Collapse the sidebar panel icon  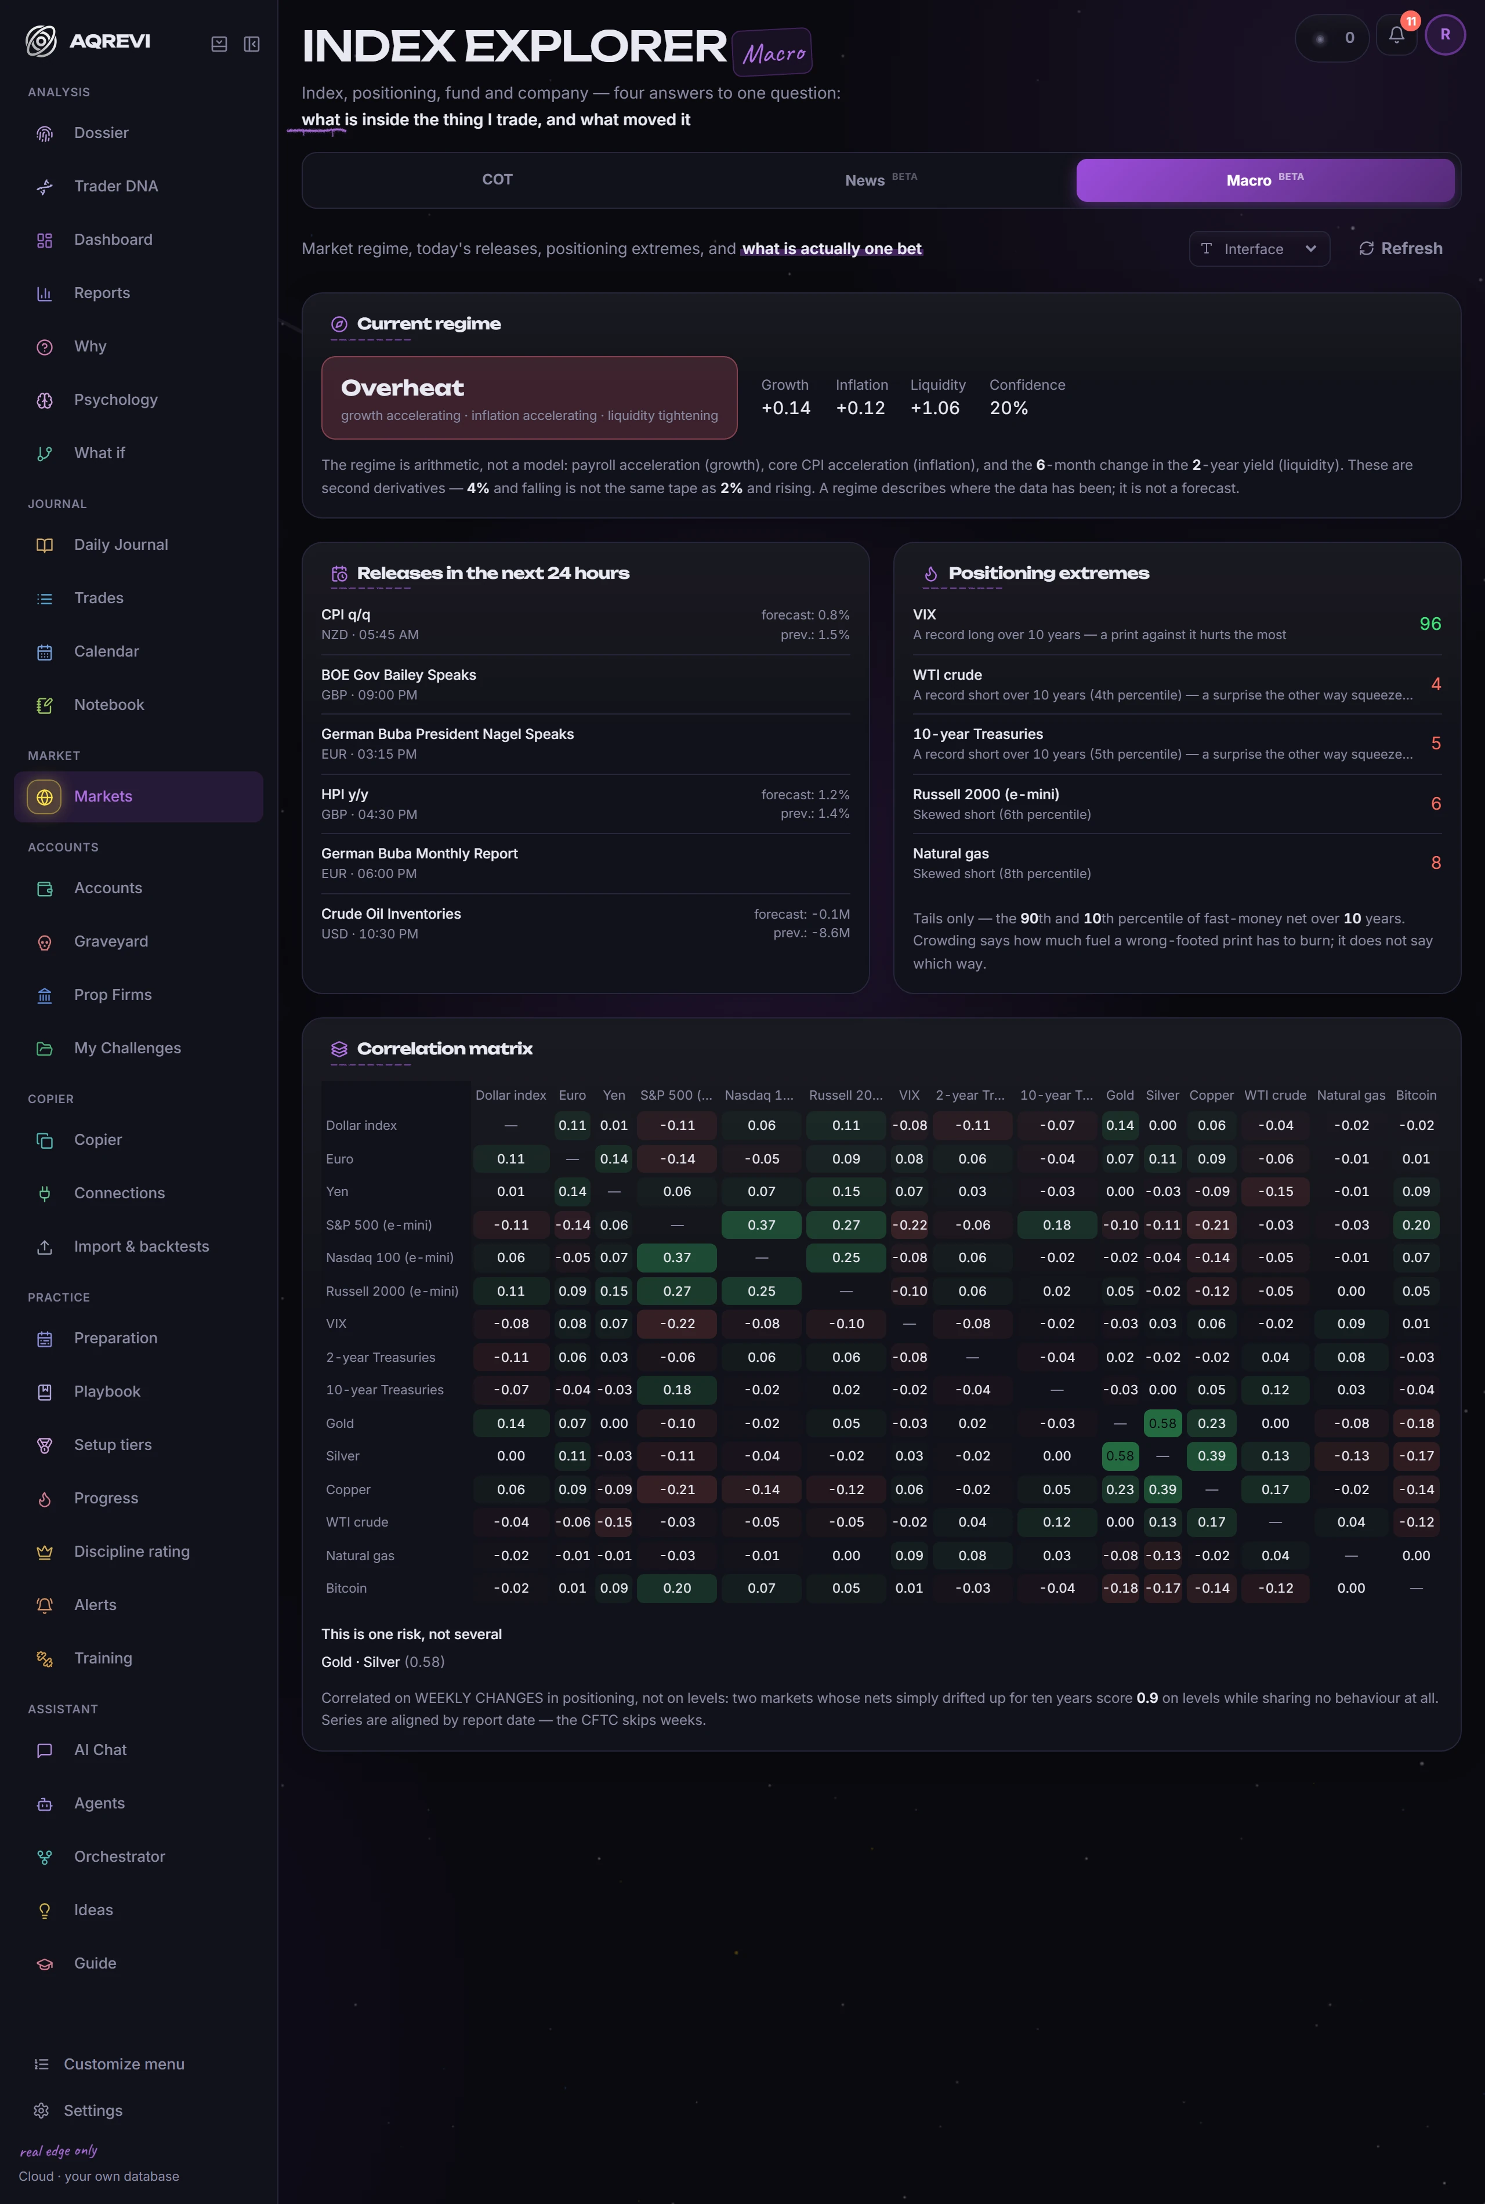(x=252, y=43)
